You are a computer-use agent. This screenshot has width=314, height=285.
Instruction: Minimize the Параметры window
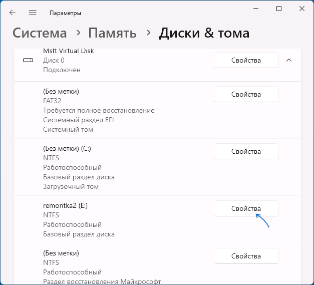pos(256,9)
